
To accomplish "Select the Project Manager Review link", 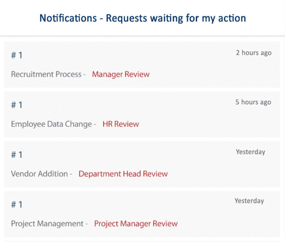I will click(136, 224).
